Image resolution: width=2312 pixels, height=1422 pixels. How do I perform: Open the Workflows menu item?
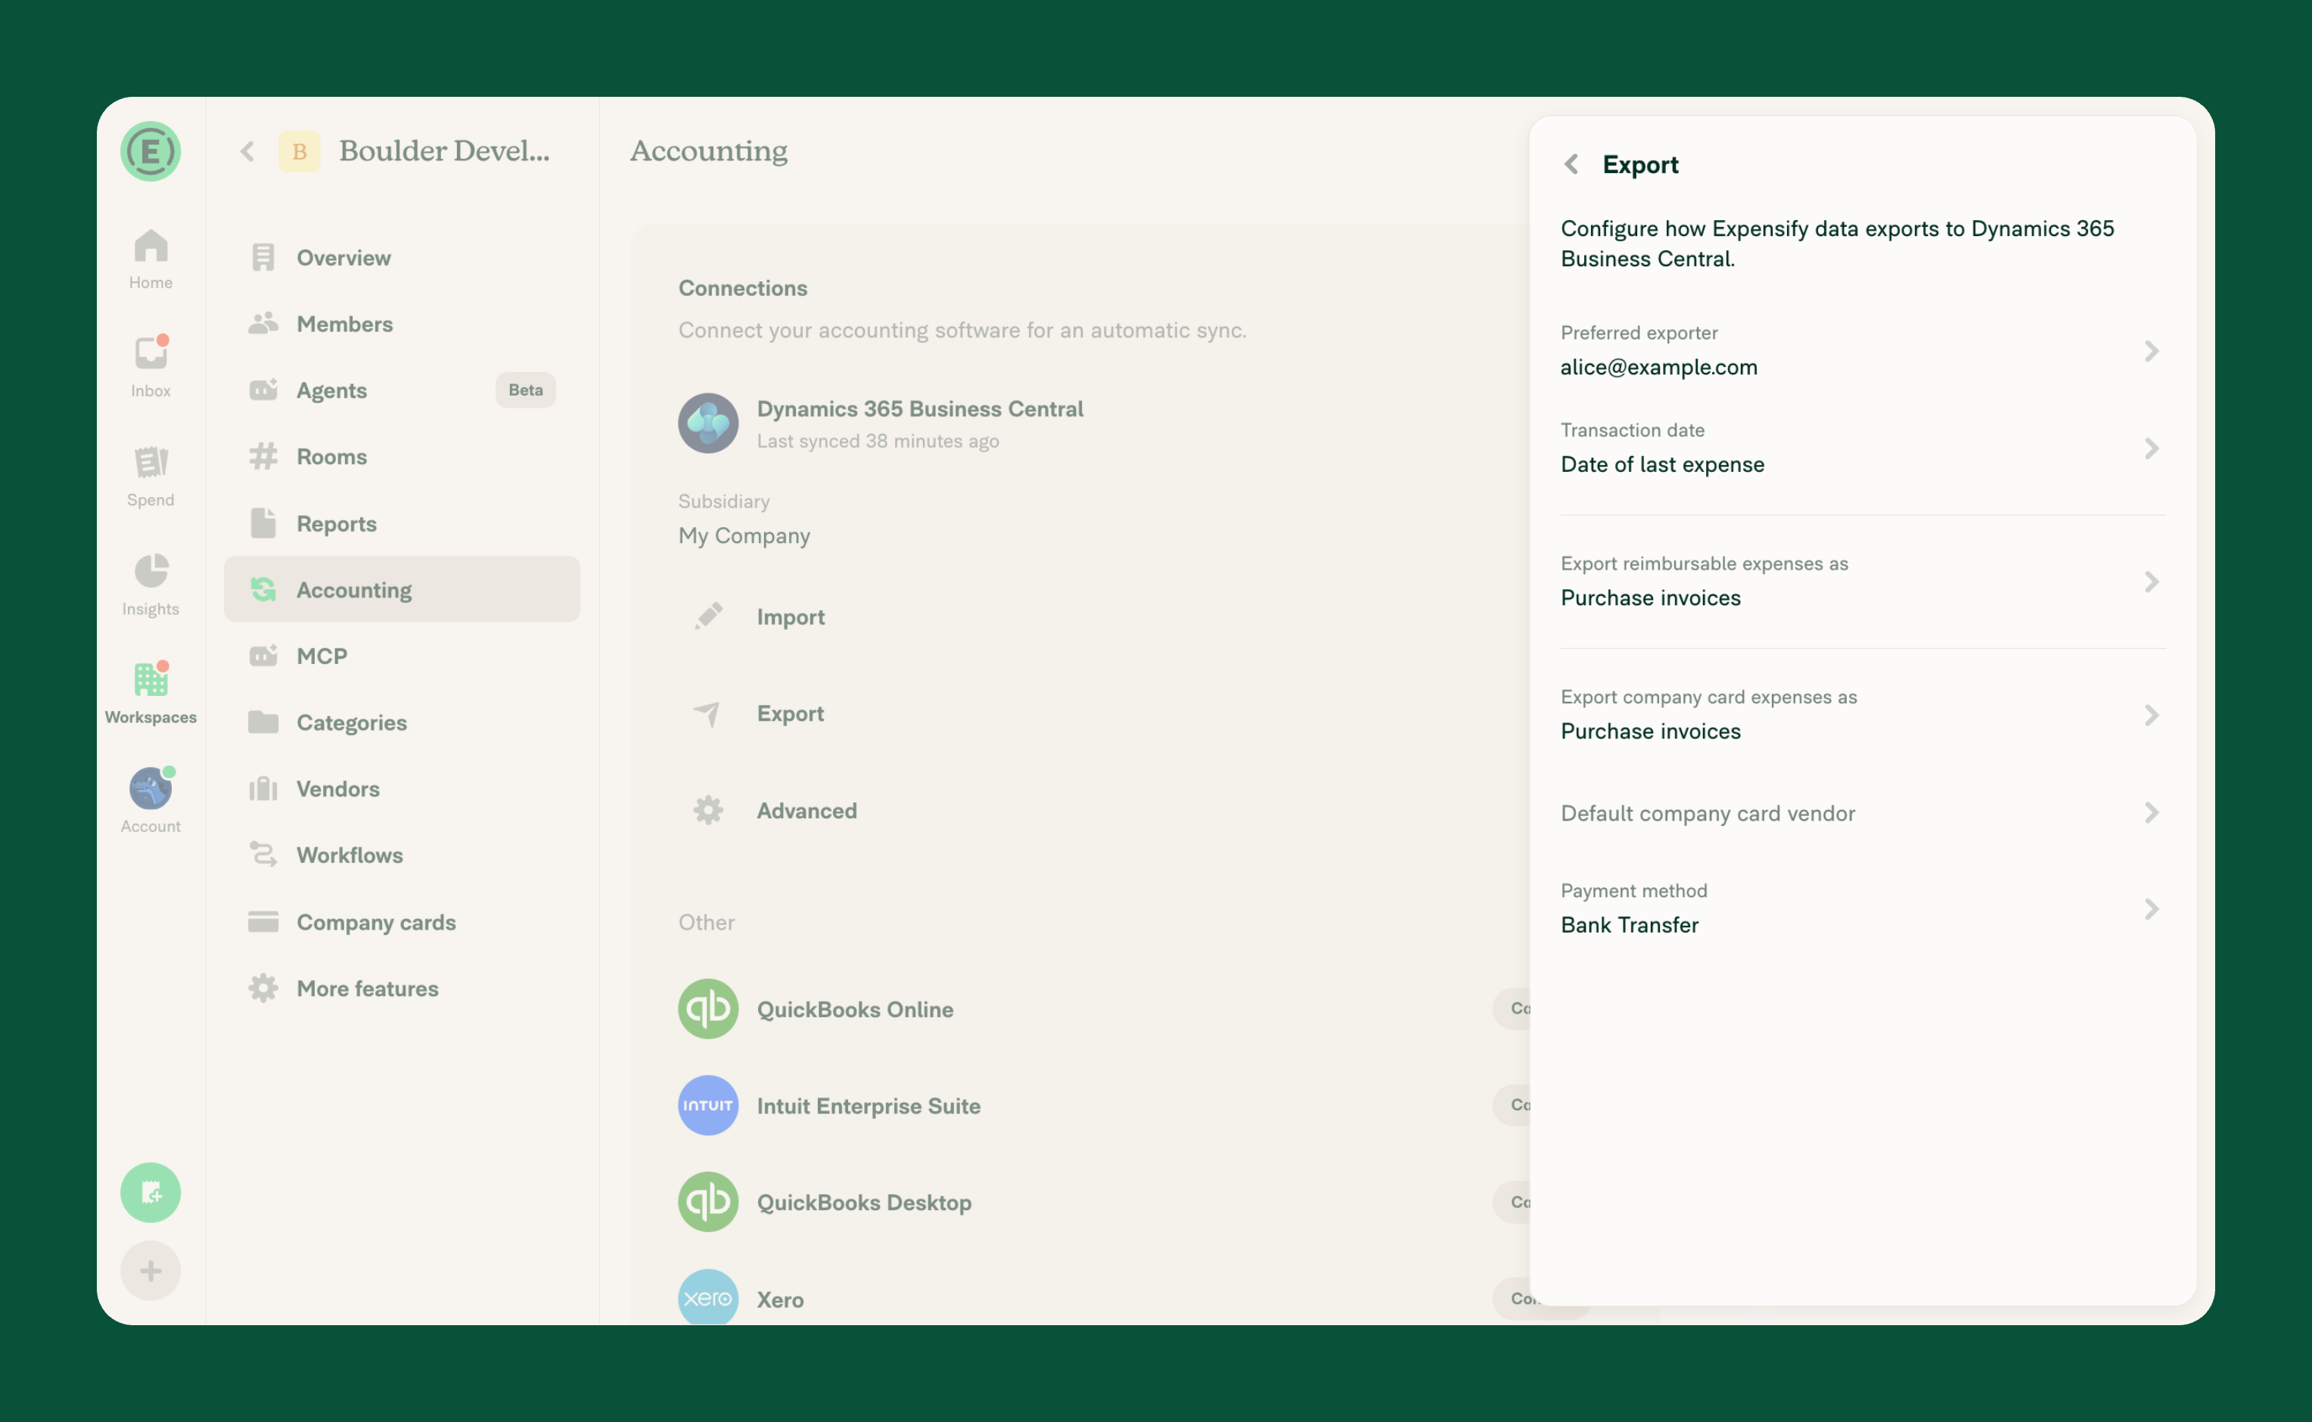pos(402,855)
